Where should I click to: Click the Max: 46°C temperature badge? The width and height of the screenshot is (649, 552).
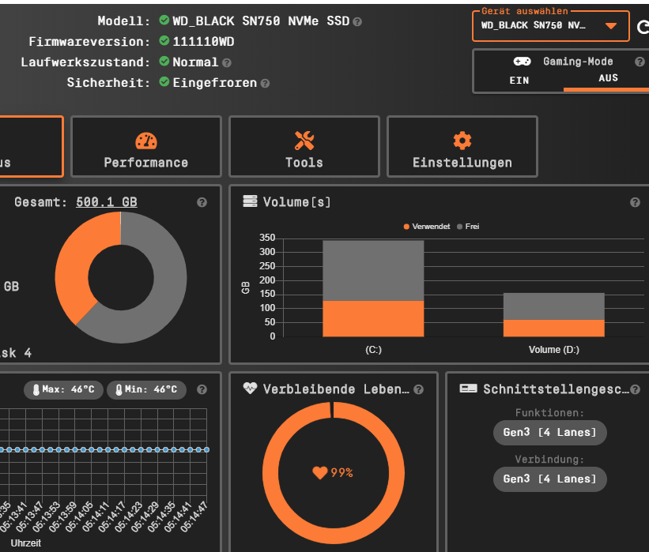click(63, 390)
